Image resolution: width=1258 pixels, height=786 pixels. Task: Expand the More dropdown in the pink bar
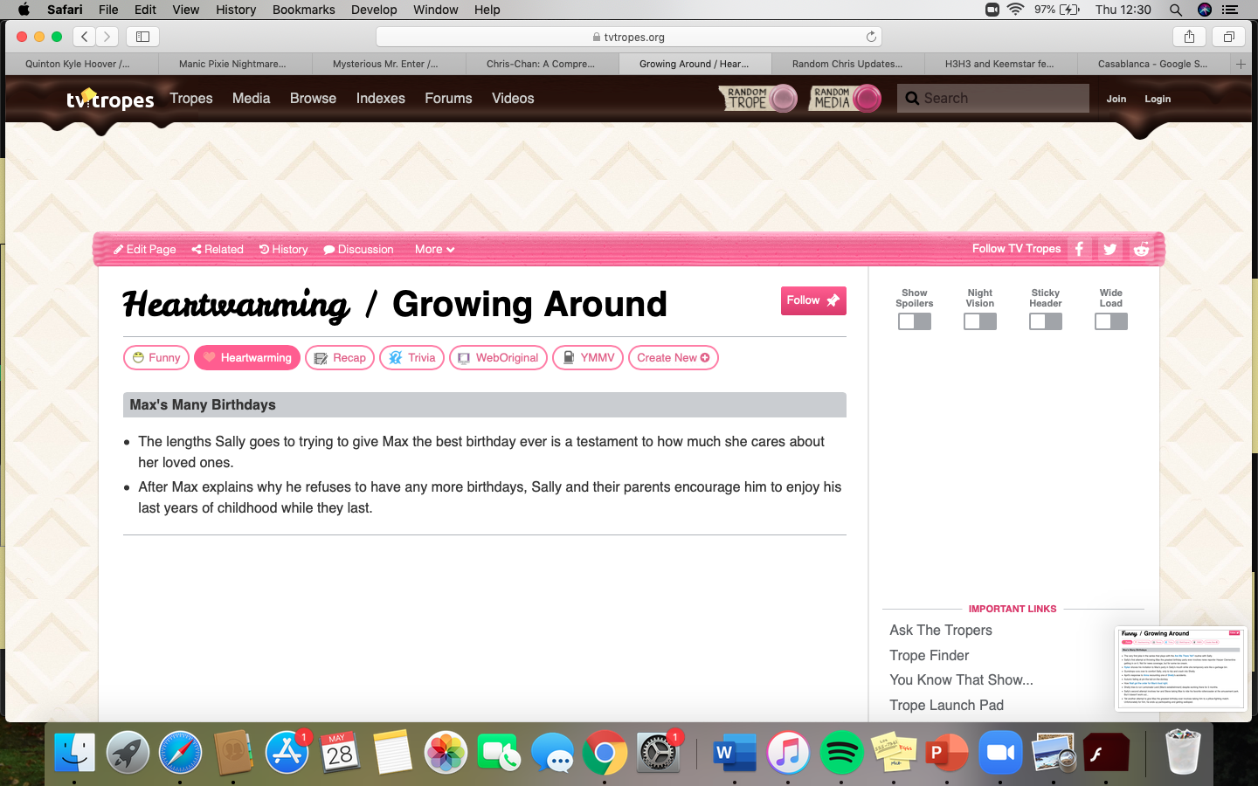434,249
